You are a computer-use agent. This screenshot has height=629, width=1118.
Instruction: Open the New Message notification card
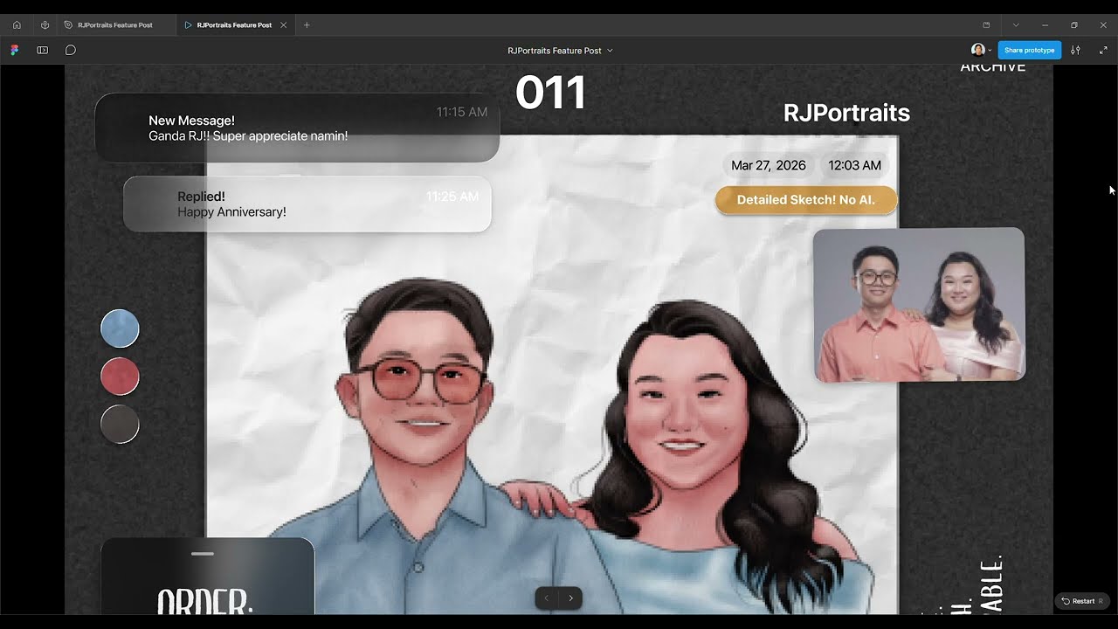click(297, 128)
